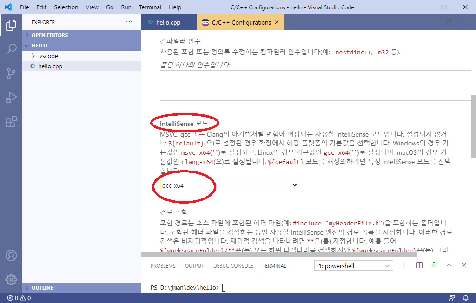The image size is (476, 303).
Task: Open the IntelliSense mode gcc-x64 dropdown
Action: [230, 185]
